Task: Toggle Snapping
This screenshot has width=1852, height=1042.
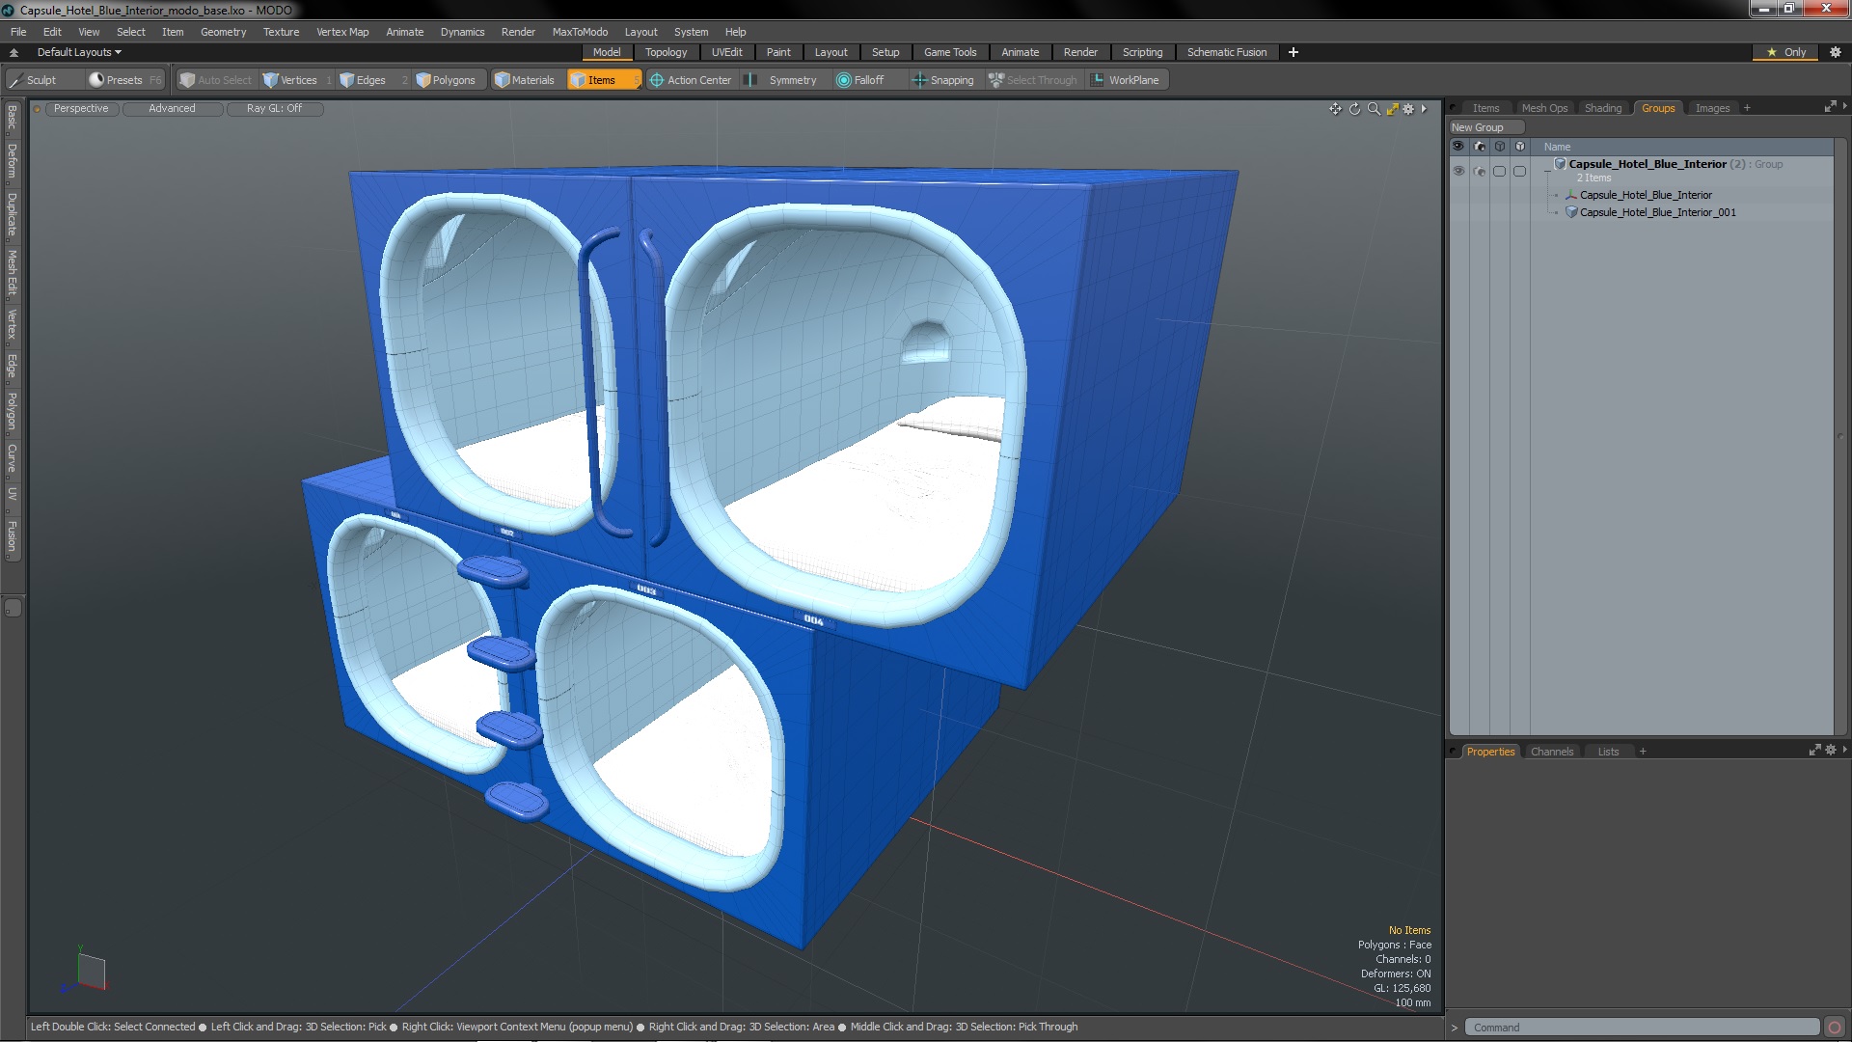Action: click(x=943, y=80)
